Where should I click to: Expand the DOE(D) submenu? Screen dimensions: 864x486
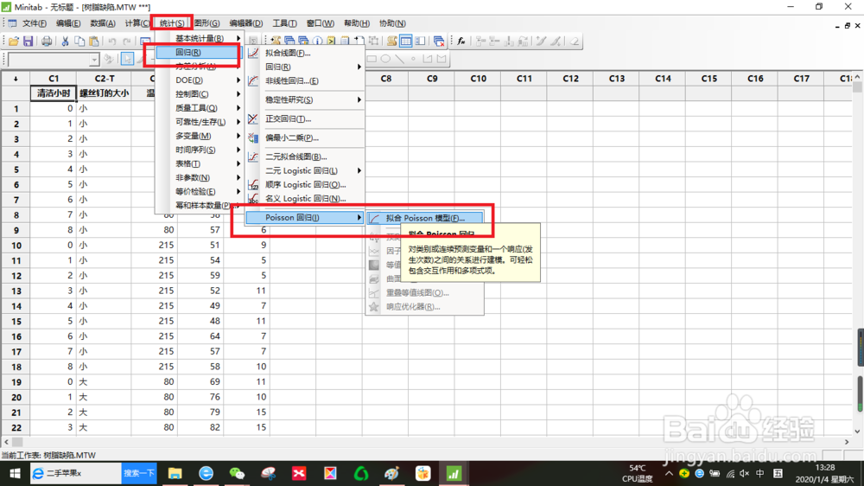point(200,80)
